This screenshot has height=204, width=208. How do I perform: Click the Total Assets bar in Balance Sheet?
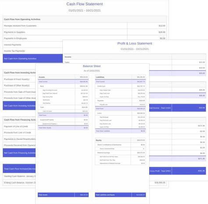[63, 195]
